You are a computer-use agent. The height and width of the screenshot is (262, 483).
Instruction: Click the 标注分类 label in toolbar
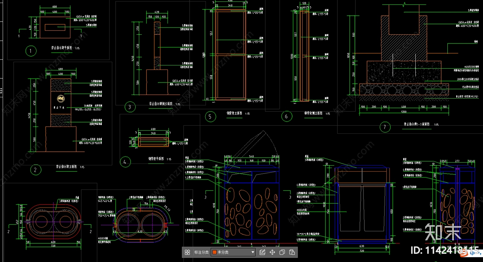201,252
